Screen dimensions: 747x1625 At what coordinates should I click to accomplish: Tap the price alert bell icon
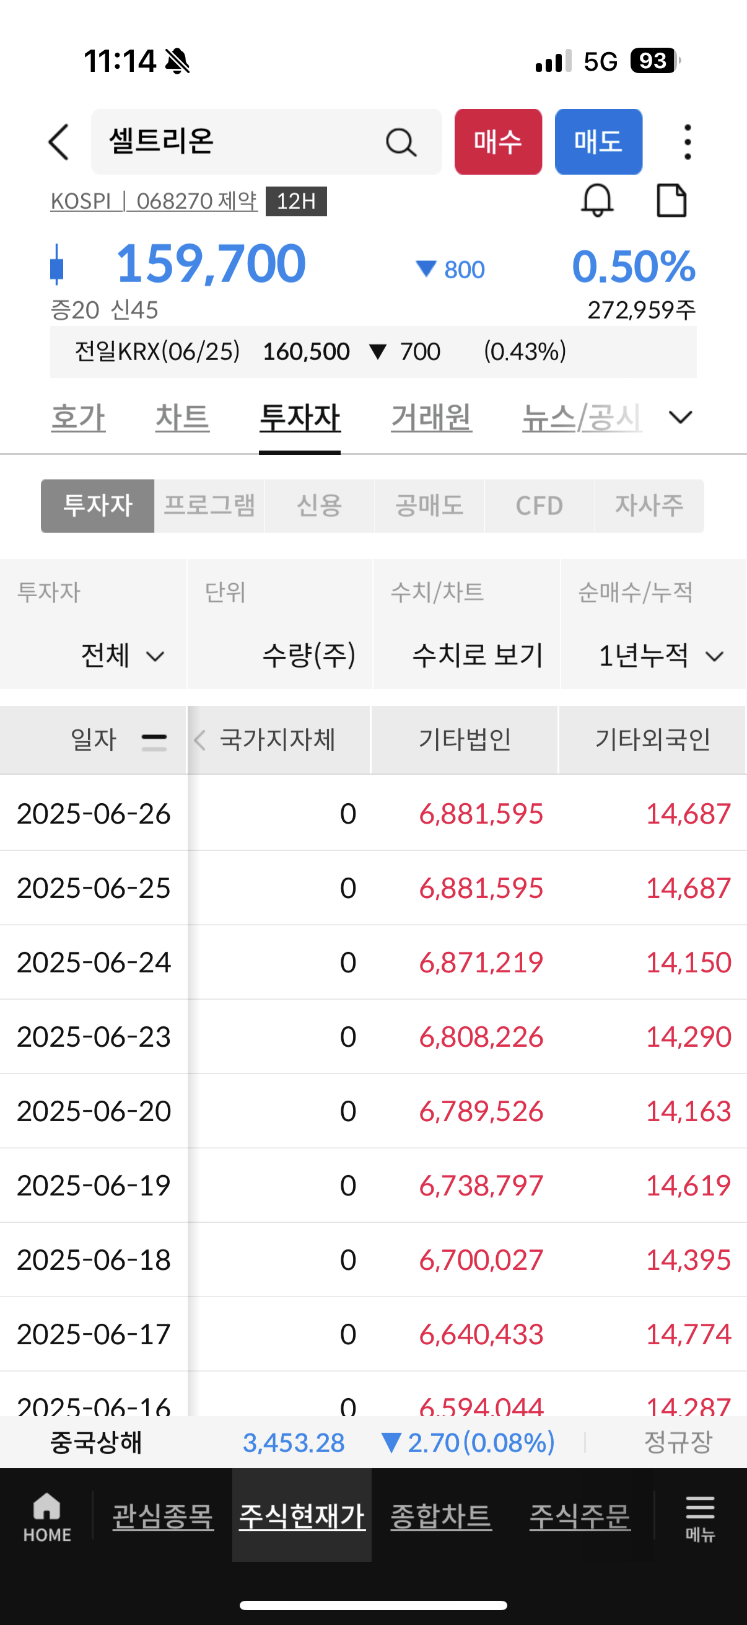point(597,201)
